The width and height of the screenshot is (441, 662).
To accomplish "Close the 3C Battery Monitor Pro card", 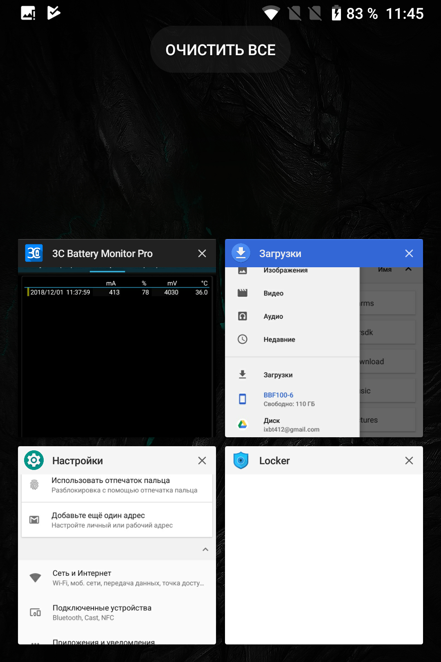I will point(202,253).
